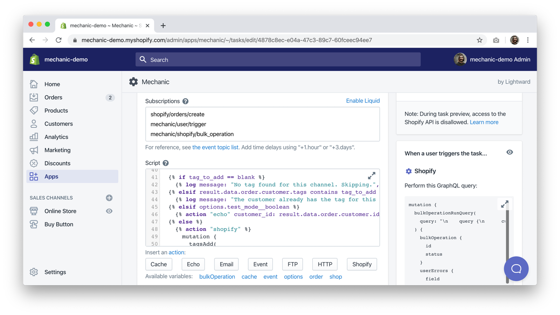Open Subscriptions help question mark
This screenshot has height=315, width=560.
pyautogui.click(x=185, y=101)
